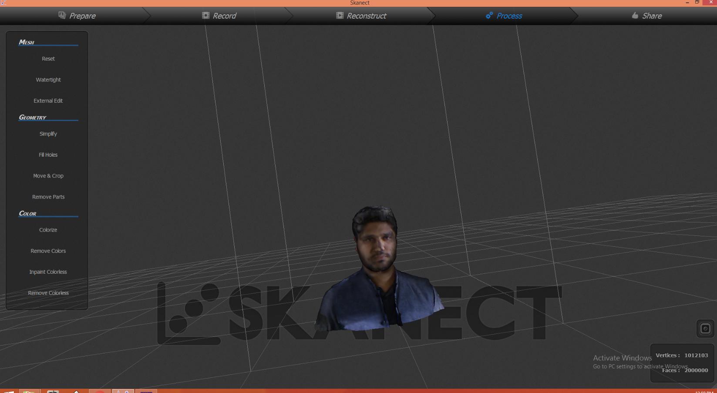Click the Geometry section header
The height and width of the screenshot is (393, 717).
click(33, 118)
